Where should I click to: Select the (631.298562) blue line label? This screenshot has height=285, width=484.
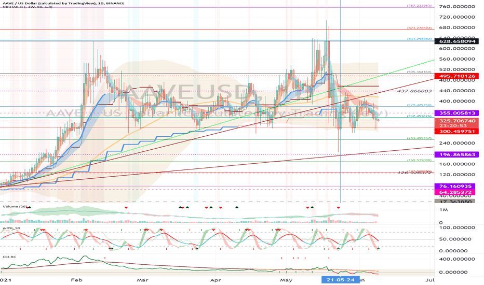tap(419, 39)
